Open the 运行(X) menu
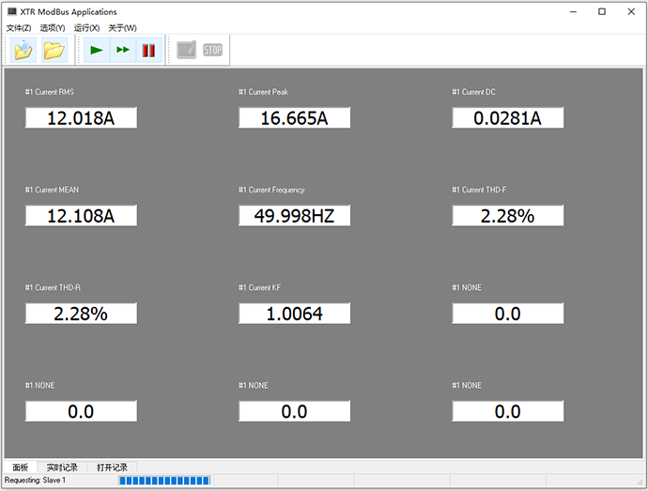The height and width of the screenshot is (491, 648). click(86, 28)
